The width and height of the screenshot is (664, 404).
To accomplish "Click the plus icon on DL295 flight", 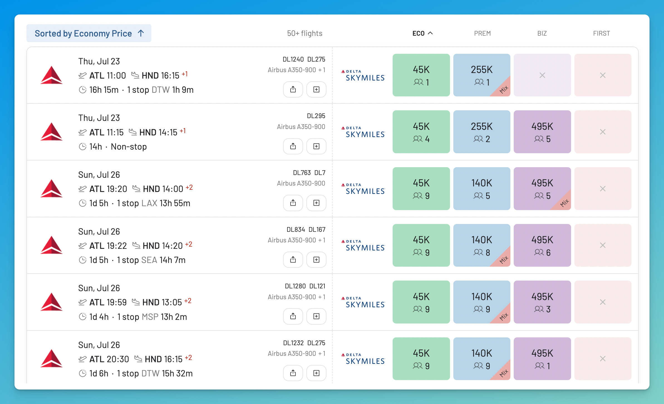I will click(x=316, y=146).
